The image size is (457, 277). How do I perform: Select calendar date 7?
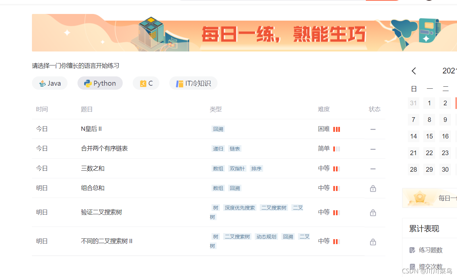click(x=413, y=120)
